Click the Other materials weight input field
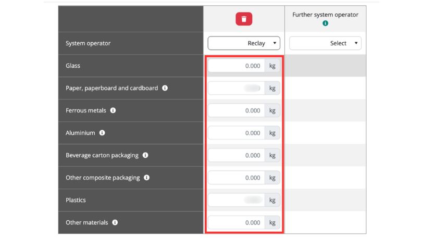This screenshot has width=423, height=238. [x=236, y=222]
